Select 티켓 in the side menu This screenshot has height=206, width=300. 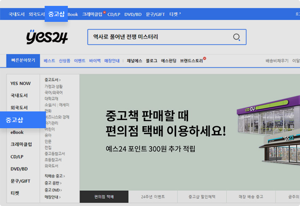click(15, 193)
